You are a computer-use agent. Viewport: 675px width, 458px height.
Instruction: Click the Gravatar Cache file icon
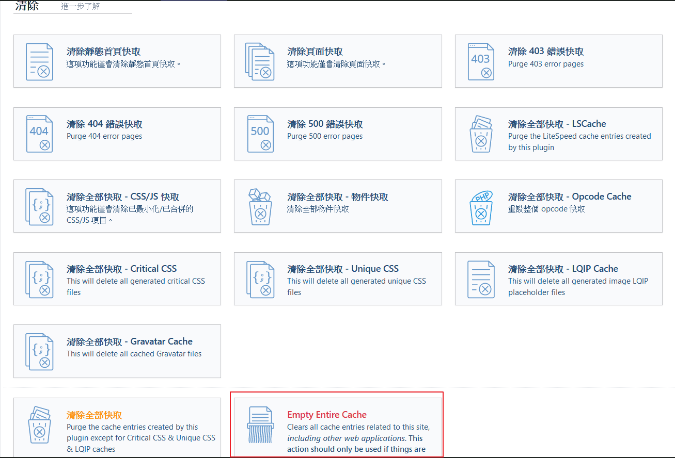tap(39, 351)
